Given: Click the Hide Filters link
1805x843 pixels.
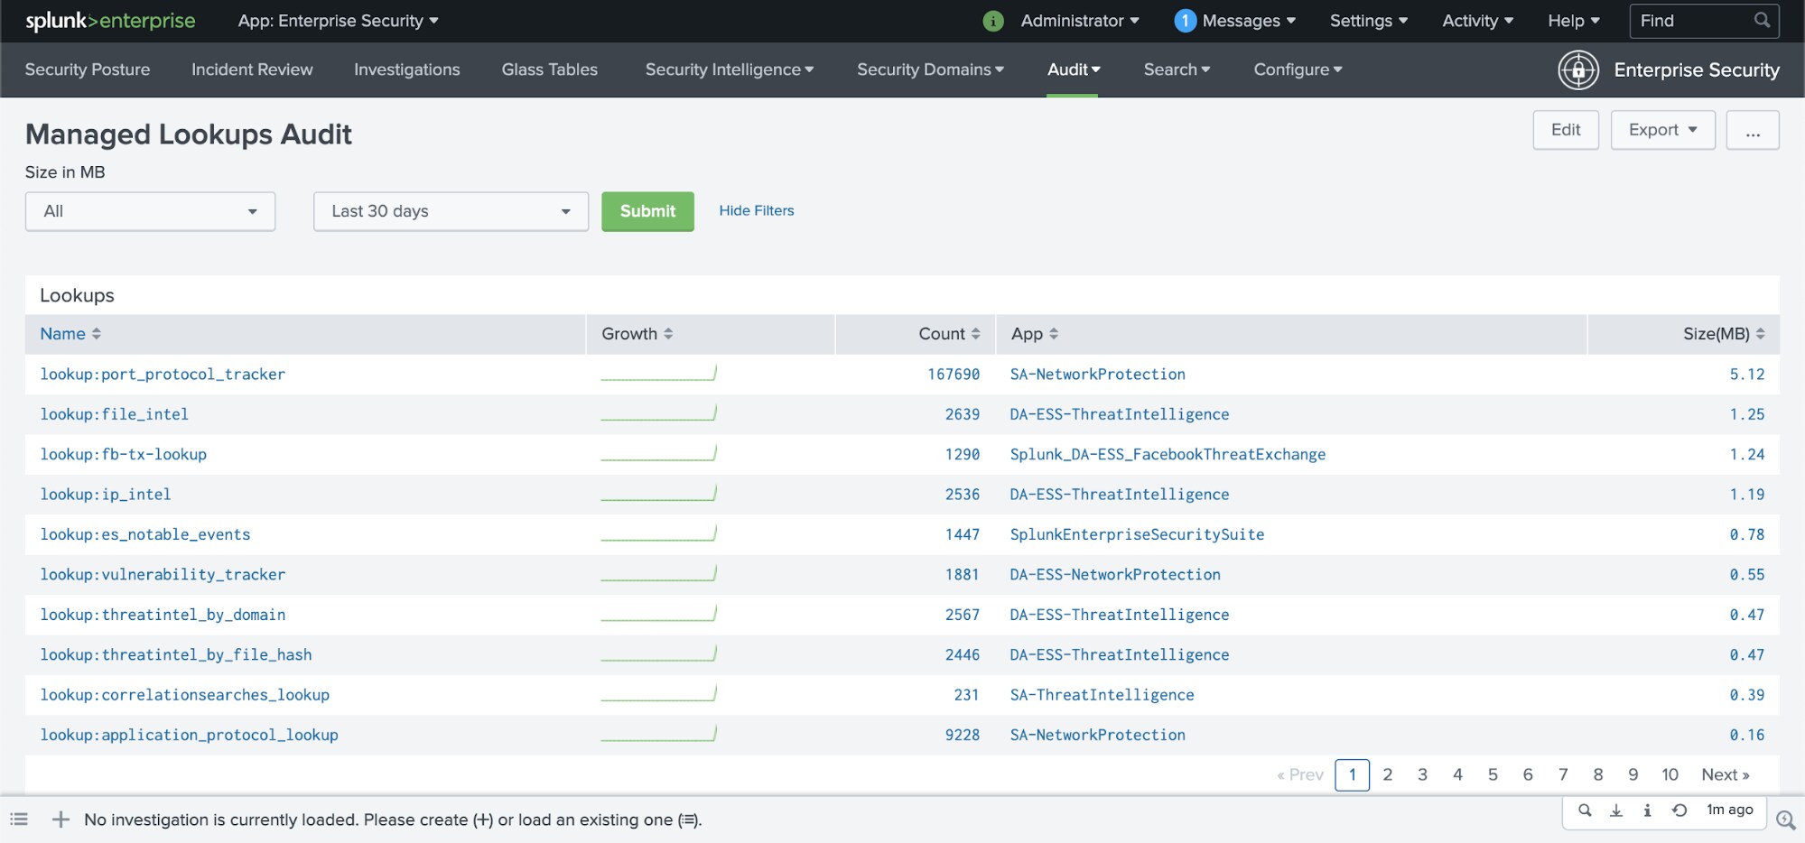Looking at the screenshot, I should (x=757, y=210).
